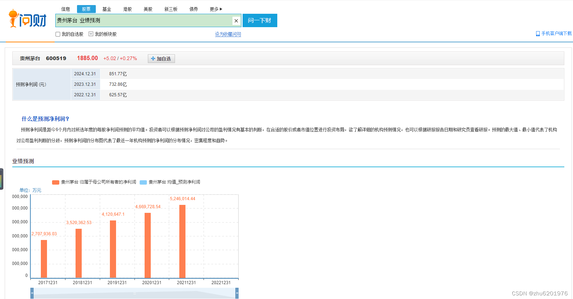
Task: Click the 单位: 万元 unit label
Action: tap(30, 190)
